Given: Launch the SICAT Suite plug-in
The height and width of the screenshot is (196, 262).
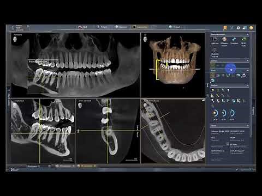Looking at the screenshot, I should tap(243, 42).
